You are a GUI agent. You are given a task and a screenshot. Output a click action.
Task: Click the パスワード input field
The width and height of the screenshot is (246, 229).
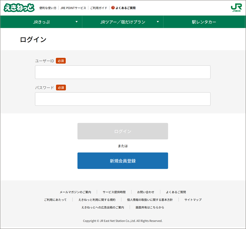pyautogui.click(x=123, y=99)
